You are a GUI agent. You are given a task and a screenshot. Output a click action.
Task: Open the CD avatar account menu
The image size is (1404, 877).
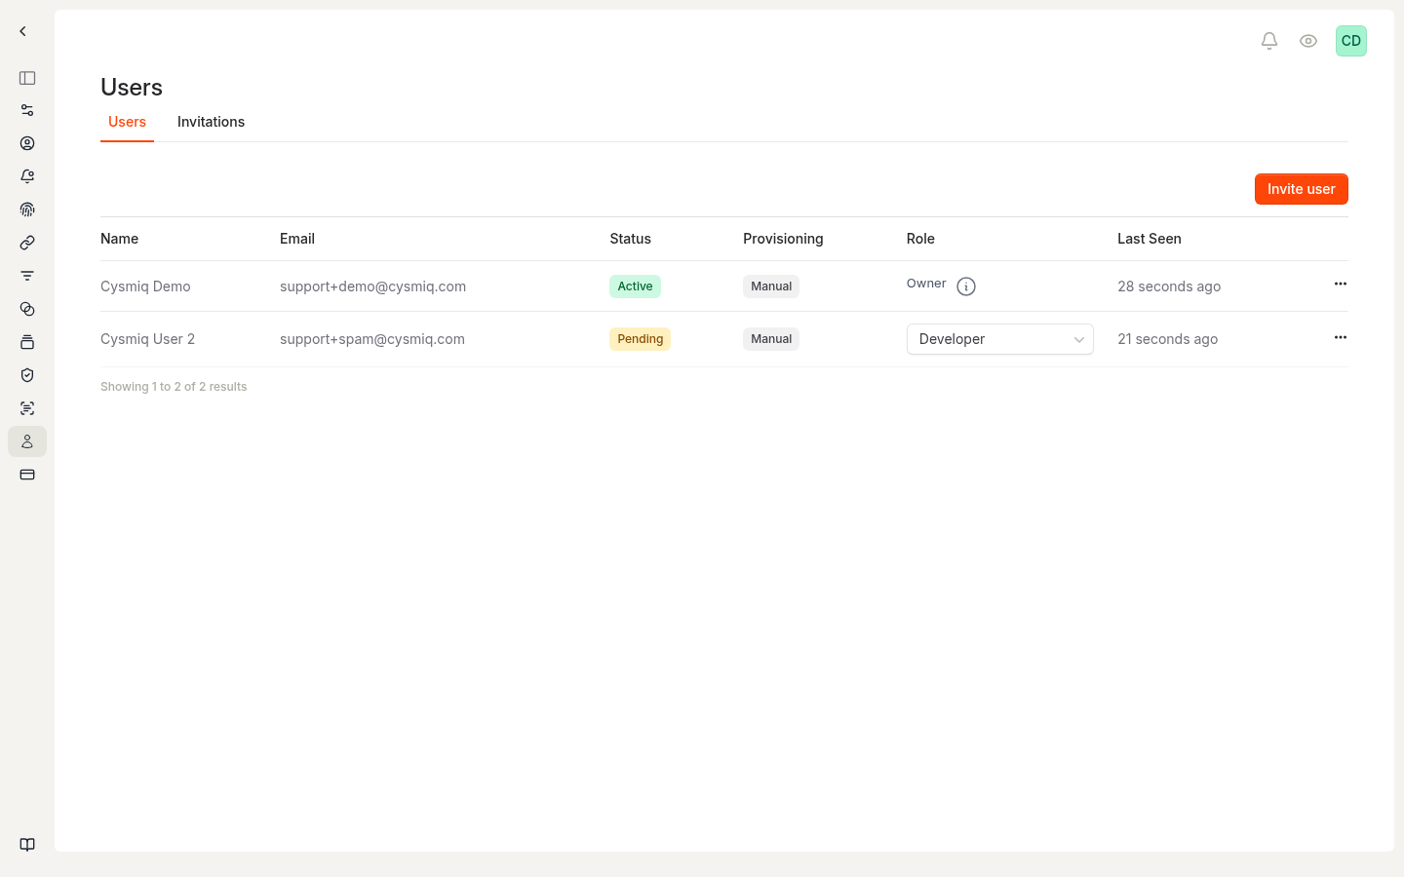tap(1351, 41)
